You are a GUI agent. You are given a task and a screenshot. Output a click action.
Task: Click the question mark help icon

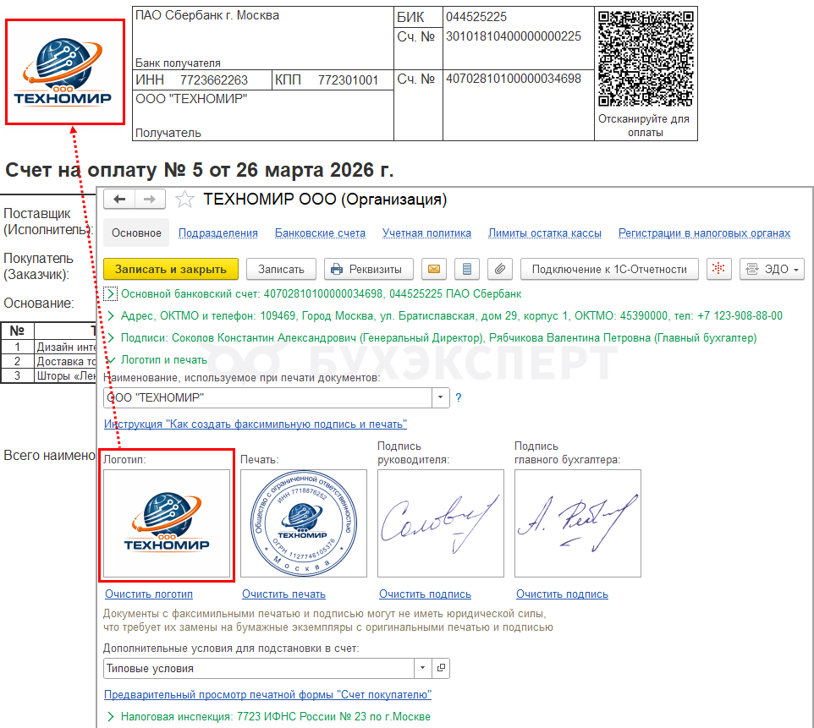(x=459, y=397)
